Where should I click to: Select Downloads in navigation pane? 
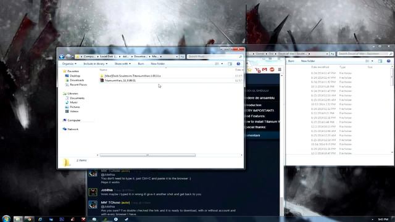click(77, 80)
